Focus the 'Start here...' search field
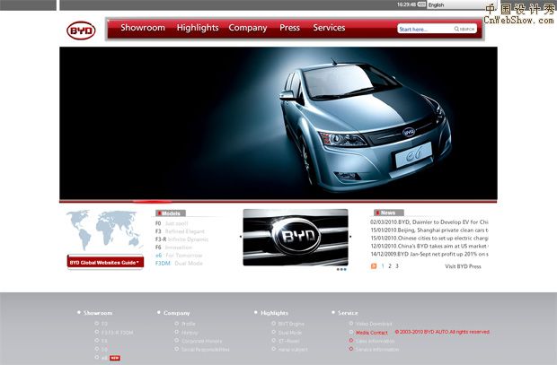Viewport: 557px width, 365px height. pyautogui.click(x=425, y=29)
